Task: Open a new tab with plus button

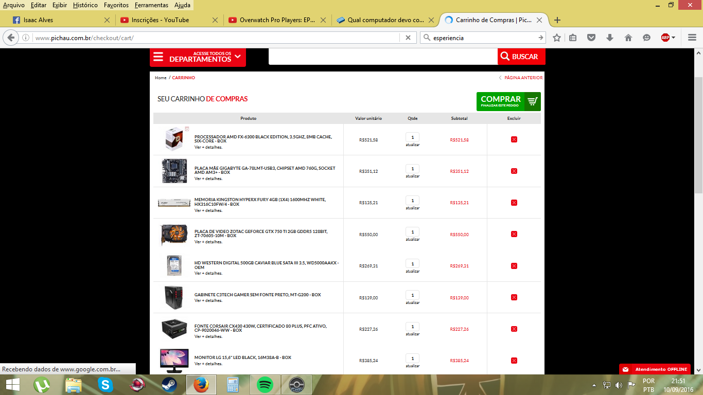Action: [x=557, y=20]
